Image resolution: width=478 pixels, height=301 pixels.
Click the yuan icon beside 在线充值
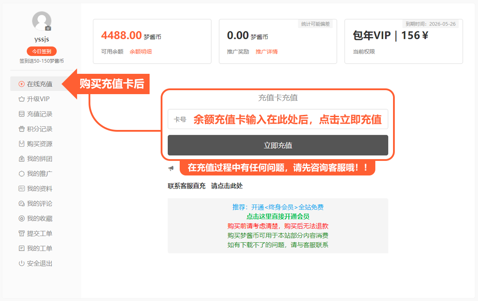pos(21,84)
